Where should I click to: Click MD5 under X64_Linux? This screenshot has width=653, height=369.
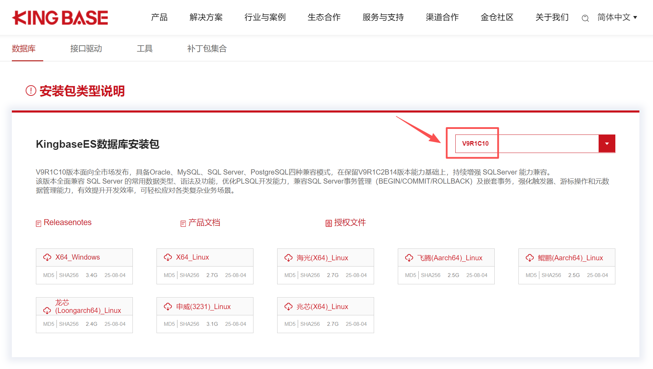click(x=169, y=275)
